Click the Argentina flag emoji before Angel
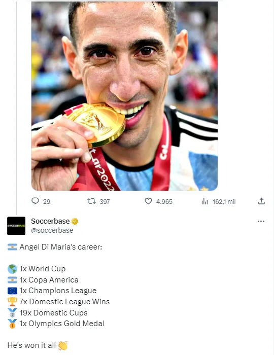This screenshot has height=355, width=274. pyautogui.click(x=12, y=247)
